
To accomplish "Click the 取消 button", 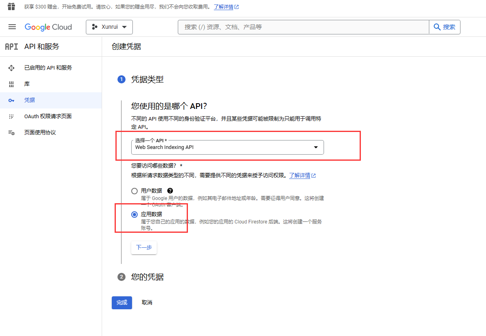I will pyautogui.click(x=147, y=302).
